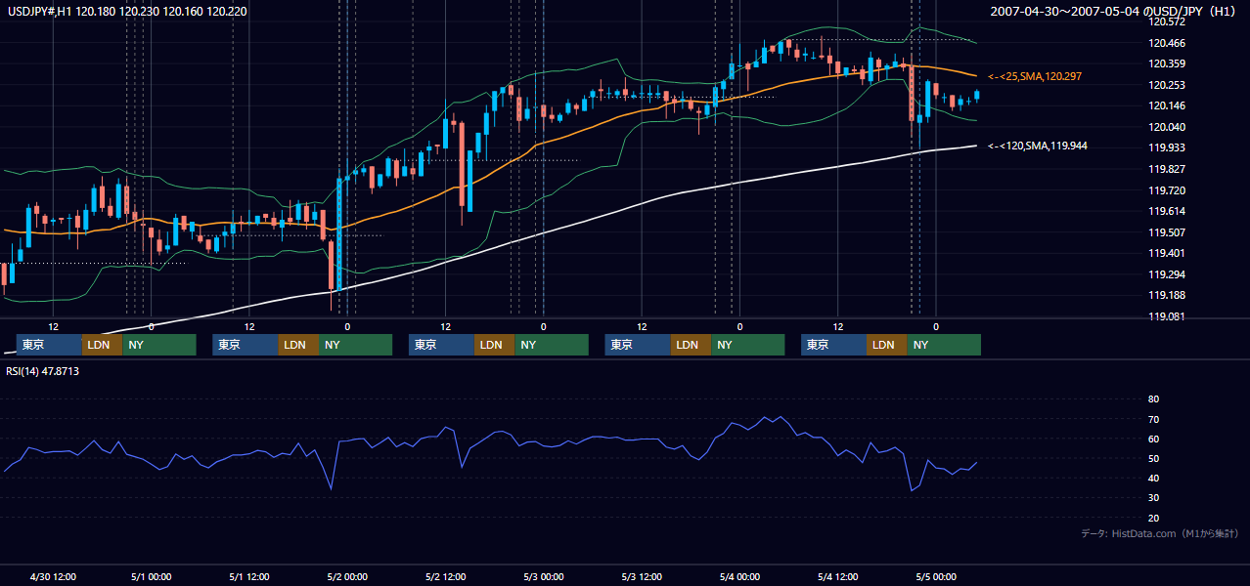
Task: Select the rightmost 東京 session block
Action: tap(833, 345)
